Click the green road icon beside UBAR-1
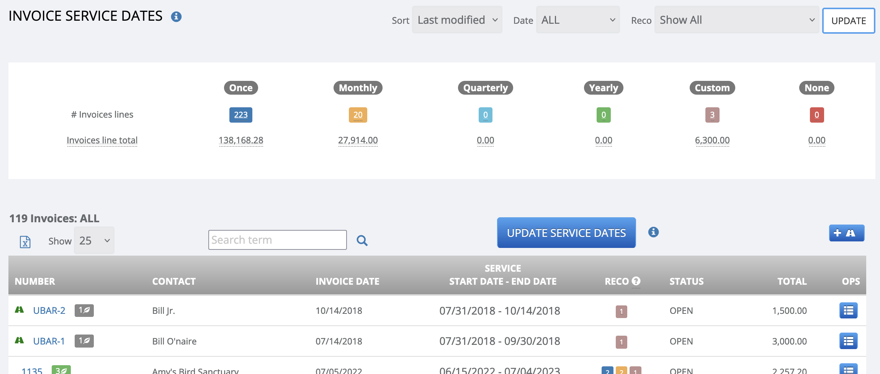880x374 pixels. pos(19,340)
